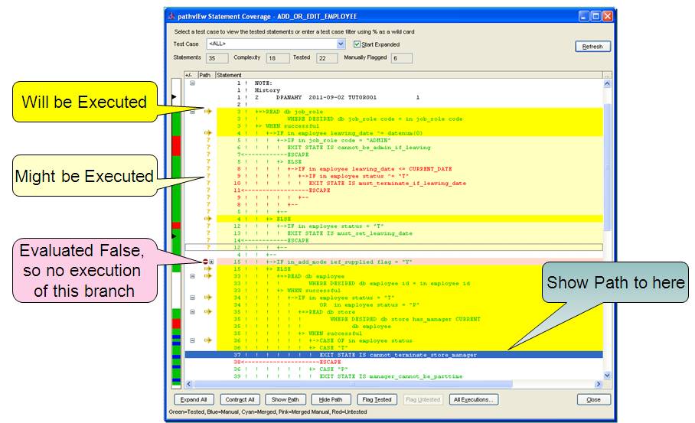Click the question mark icon beside line 12 IF in employee status
695x423 pixels.
pos(207,226)
